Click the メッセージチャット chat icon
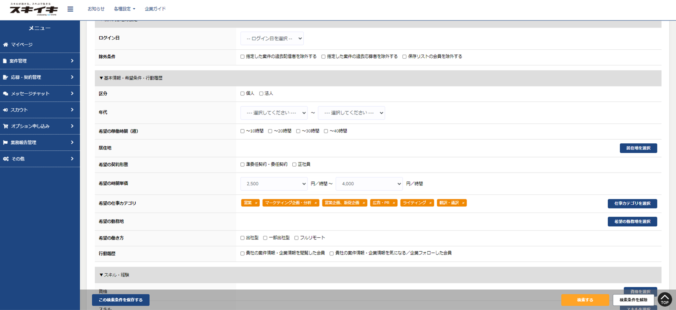Viewport: 676px width, 310px height. pos(5,94)
